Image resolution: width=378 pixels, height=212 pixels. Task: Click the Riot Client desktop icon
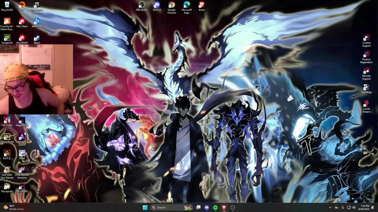click(x=22, y=23)
